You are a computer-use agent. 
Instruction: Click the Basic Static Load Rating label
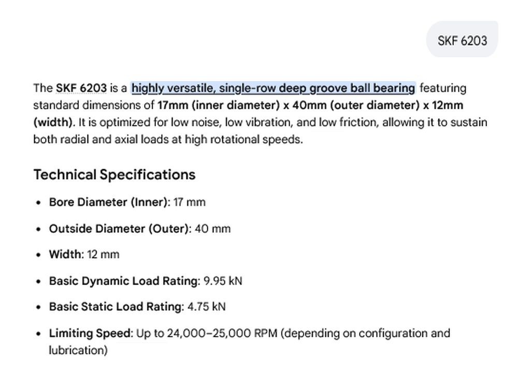[x=115, y=306]
